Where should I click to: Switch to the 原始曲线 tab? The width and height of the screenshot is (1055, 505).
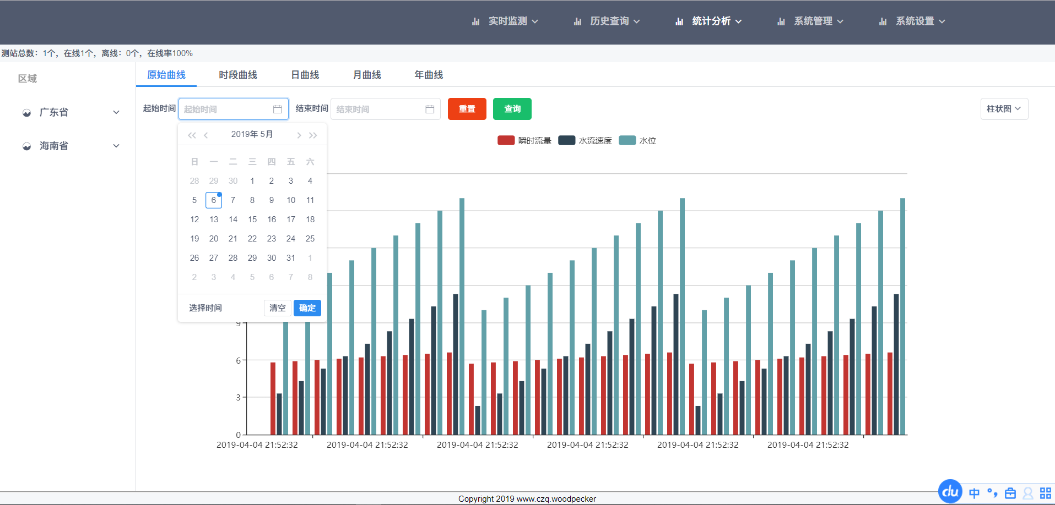click(x=166, y=75)
